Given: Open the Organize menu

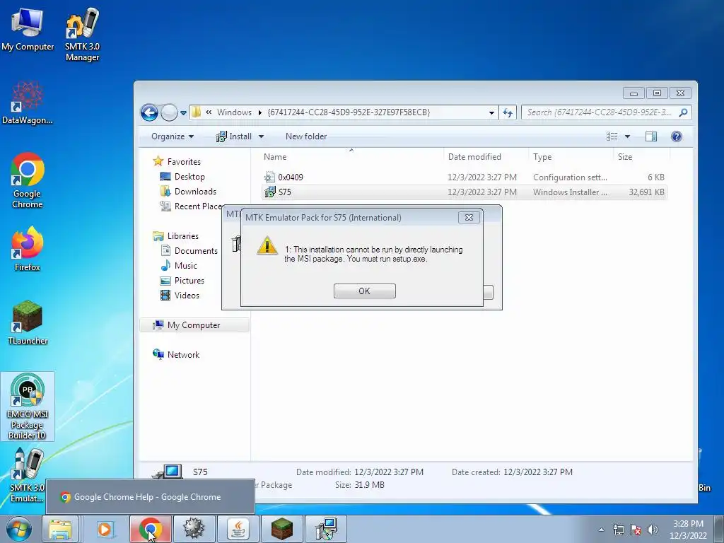Looking at the screenshot, I should click(173, 136).
